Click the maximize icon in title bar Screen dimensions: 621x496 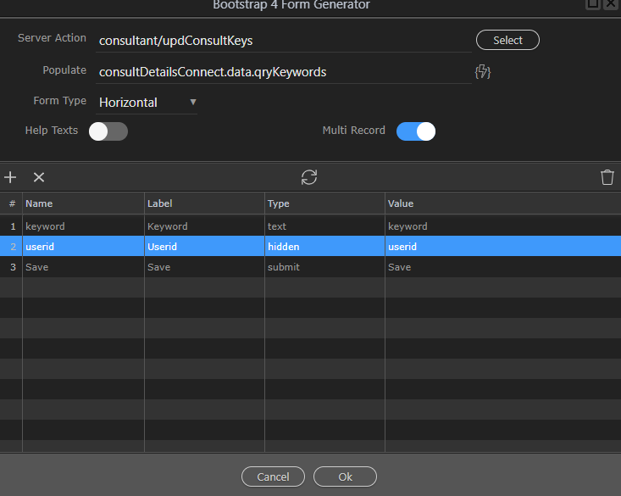click(x=593, y=3)
